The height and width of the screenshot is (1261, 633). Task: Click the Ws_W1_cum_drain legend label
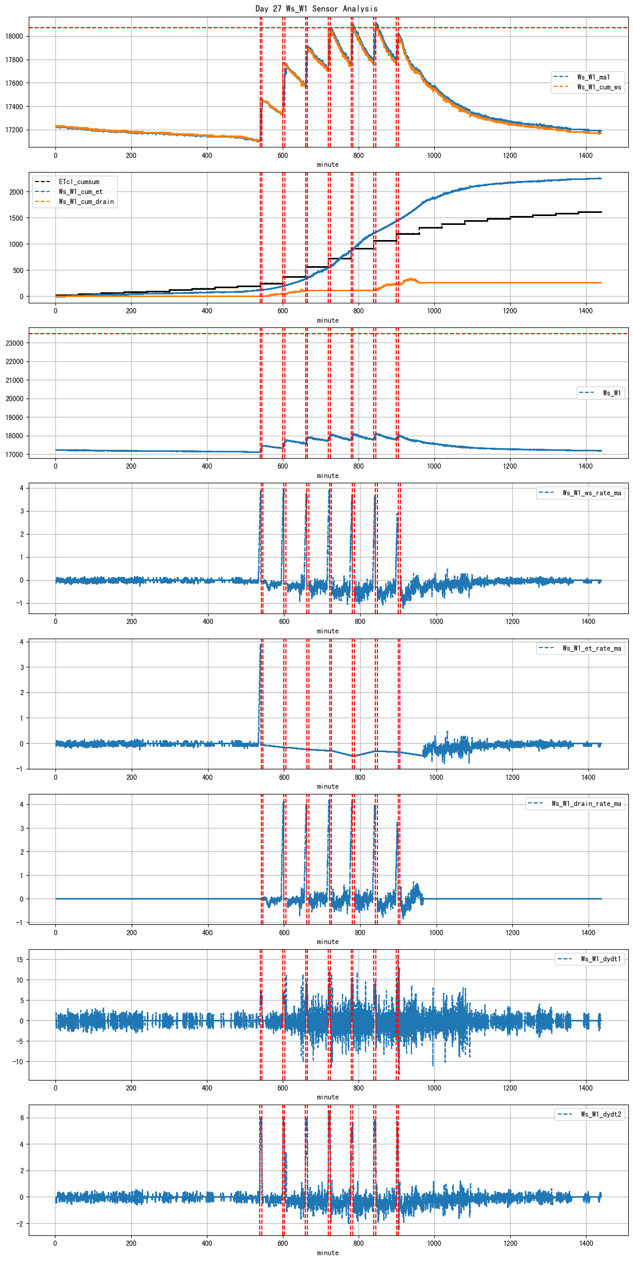coord(86,201)
